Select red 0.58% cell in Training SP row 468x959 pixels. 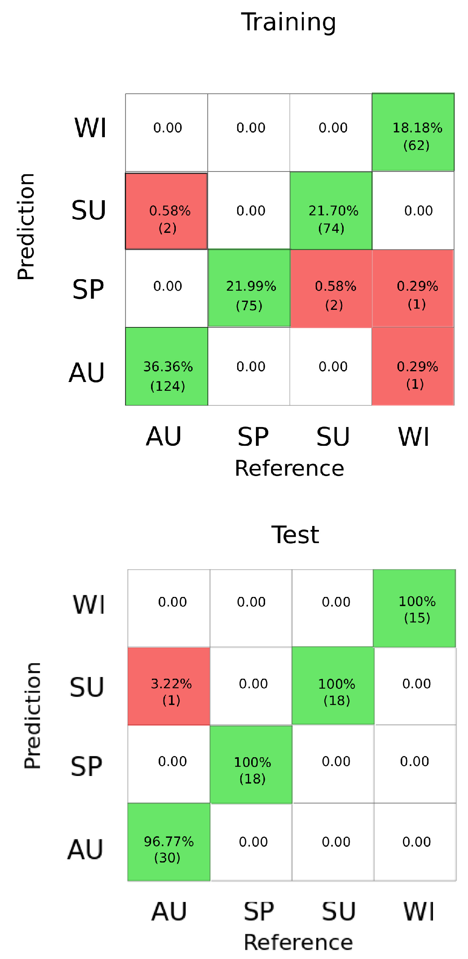pyautogui.click(x=331, y=289)
